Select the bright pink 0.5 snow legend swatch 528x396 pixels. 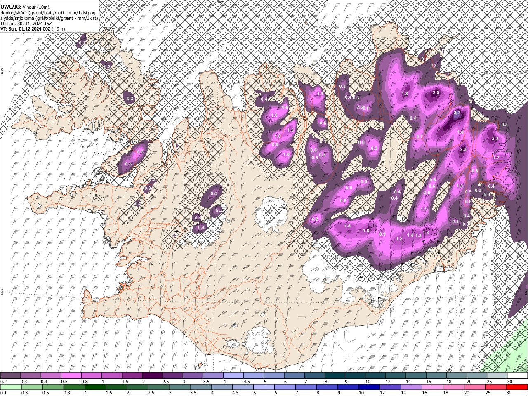click(71, 376)
